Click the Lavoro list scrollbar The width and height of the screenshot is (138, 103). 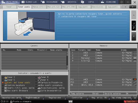click(67, 61)
